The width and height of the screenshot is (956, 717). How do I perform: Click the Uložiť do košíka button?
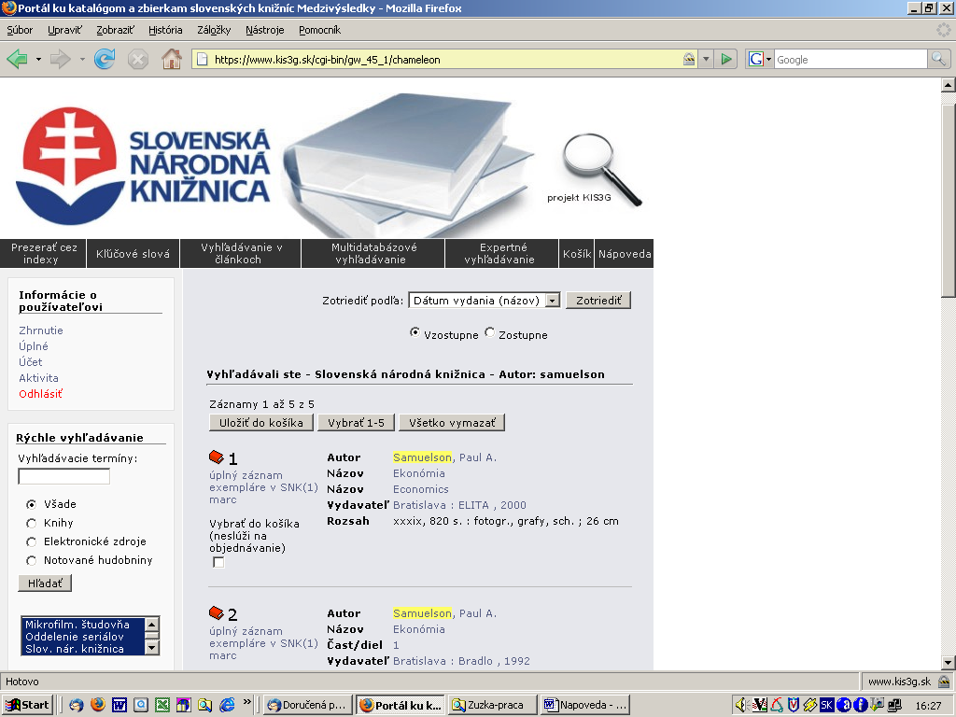click(x=261, y=423)
